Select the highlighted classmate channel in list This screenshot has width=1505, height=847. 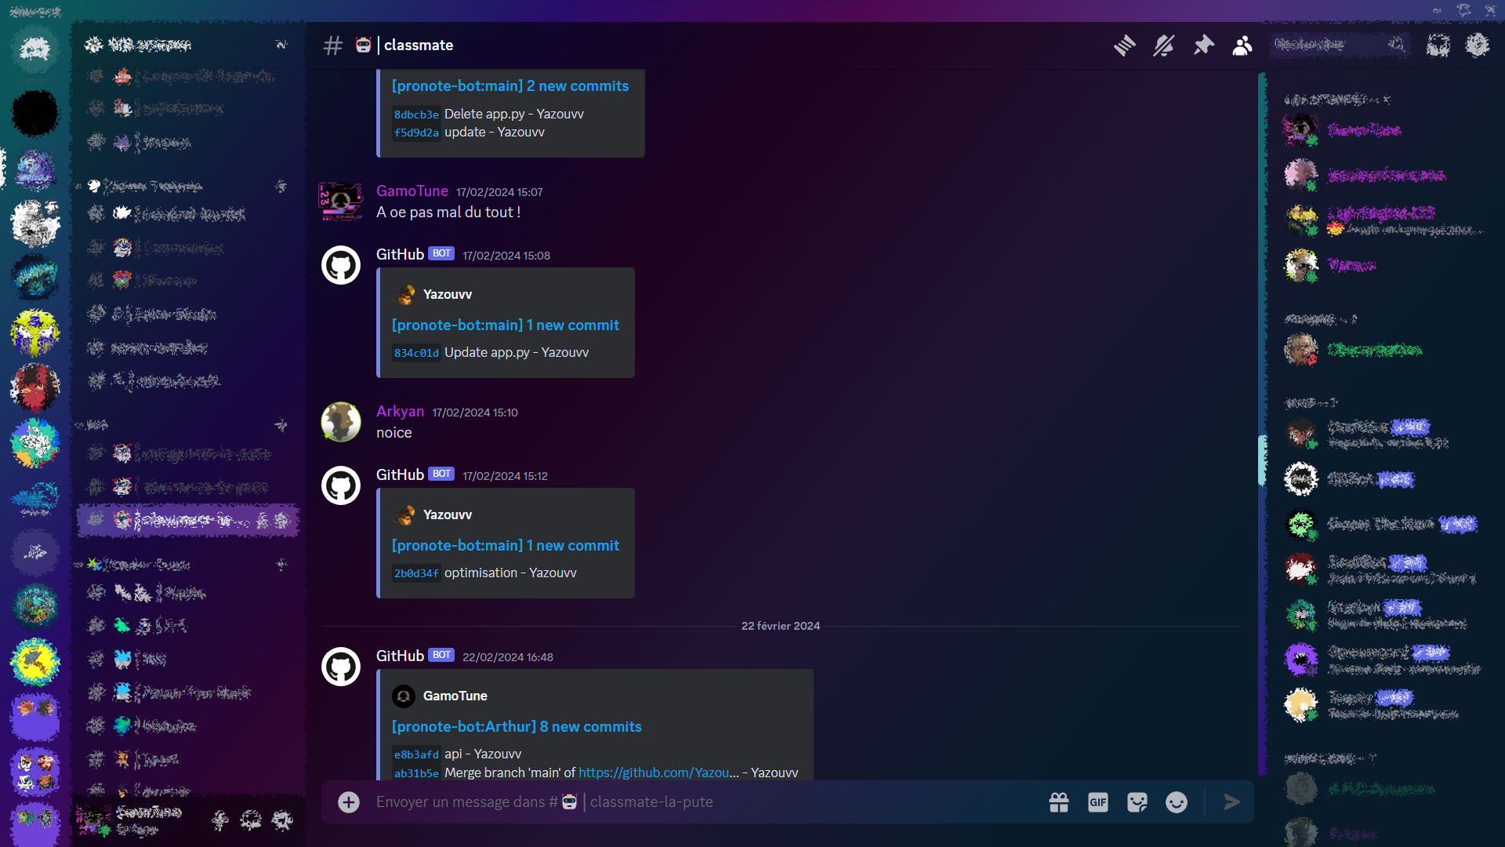point(188,520)
